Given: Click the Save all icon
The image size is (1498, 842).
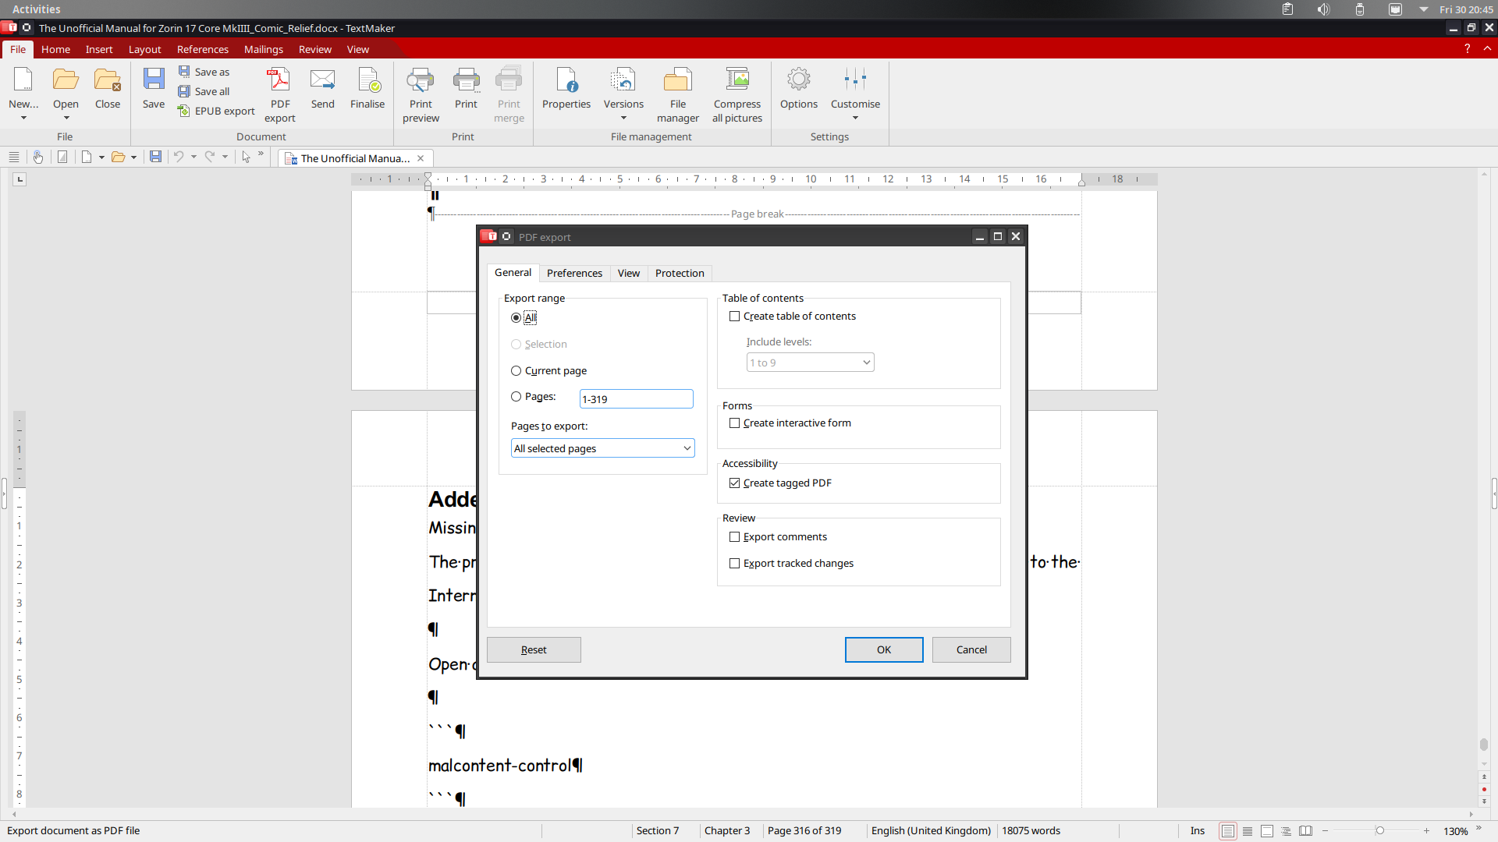Looking at the screenshot, I should click(x=184, y=91).
